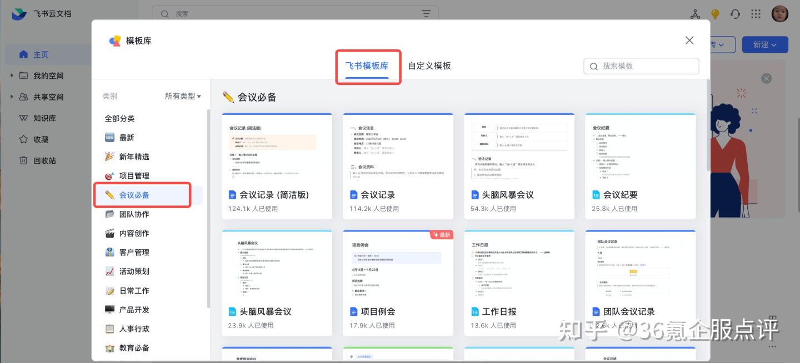Click the 最新 NEW badge icon
The height and width of the screenshot is (363, 800).
pos(109,138)
